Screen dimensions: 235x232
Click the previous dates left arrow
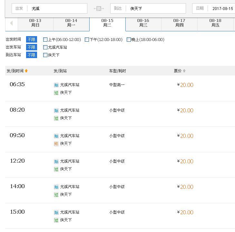pos(11,23)
